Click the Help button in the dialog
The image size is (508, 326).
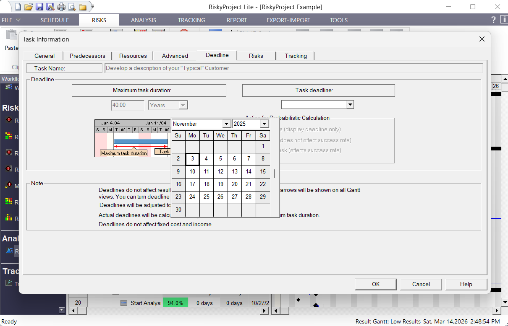(x=466, y=284)
